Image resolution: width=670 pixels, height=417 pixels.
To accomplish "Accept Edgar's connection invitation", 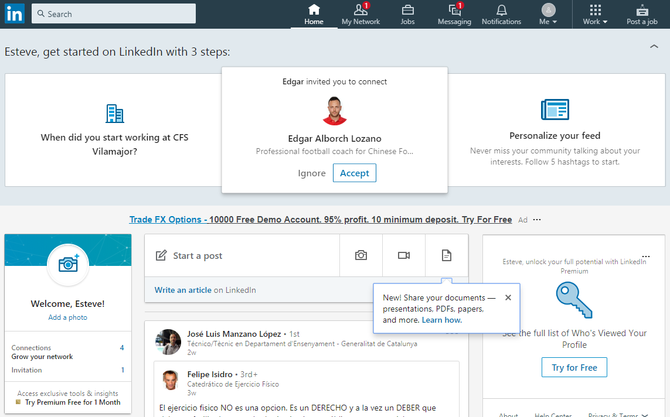I will click(355, 173).
